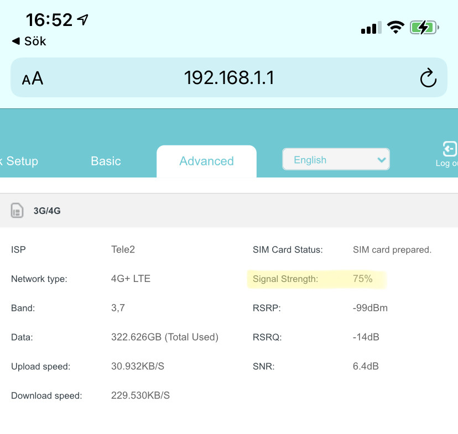The width and height of the screenshot is (458, 434).
Task: Tap the highlighted Signal Strength label
Action: (285, 279)
